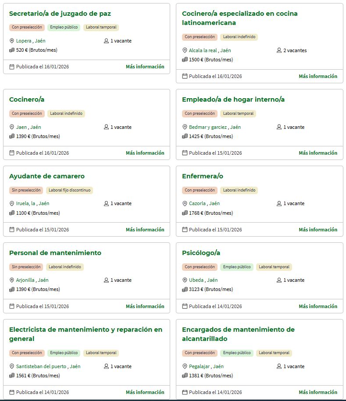Open Personal de mantenimiento job title
This screenshot has height=401, width=346.
[x=55, y=253]
